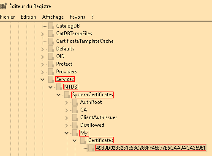Select the CA tree entry
This screenshot has height=156, width=212.
coord(84,110)
